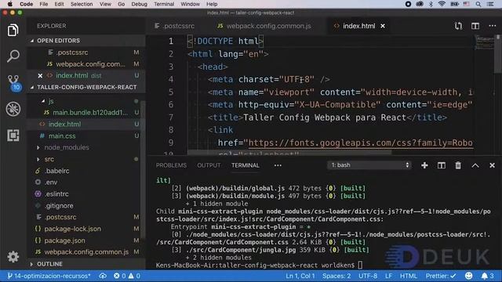Click the terminal command prompt line
The image size is (502, 282).
pyautogui.click(x=260, y=265)
